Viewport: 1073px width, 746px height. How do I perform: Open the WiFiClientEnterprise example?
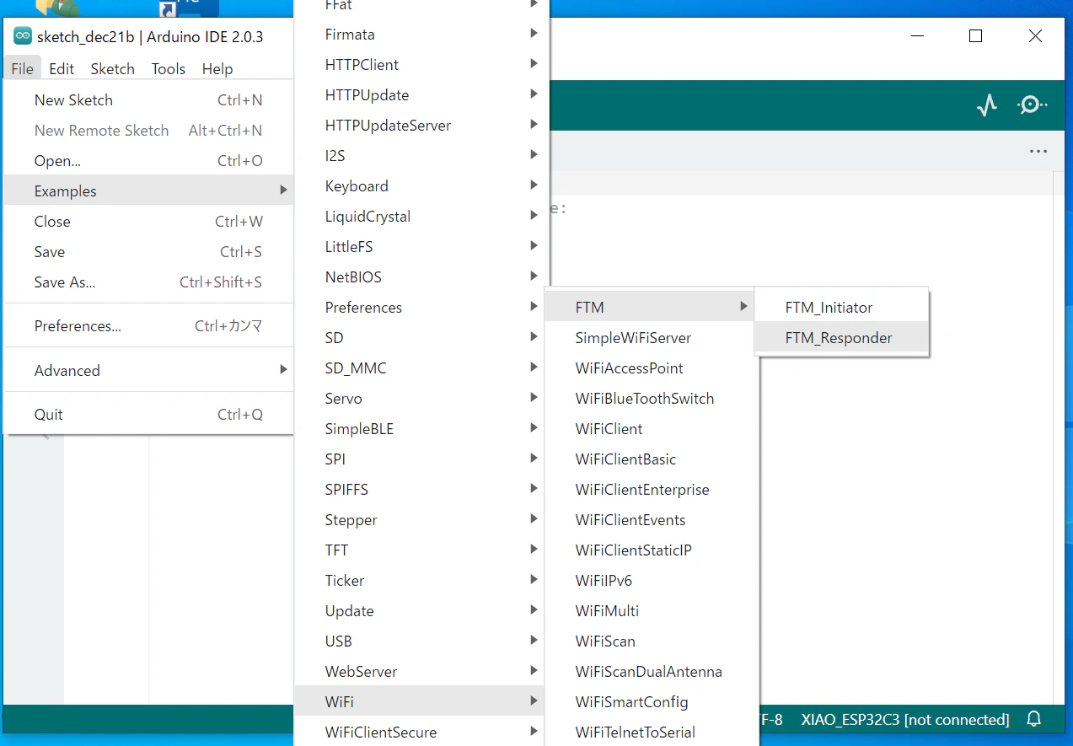coord(651,490)
